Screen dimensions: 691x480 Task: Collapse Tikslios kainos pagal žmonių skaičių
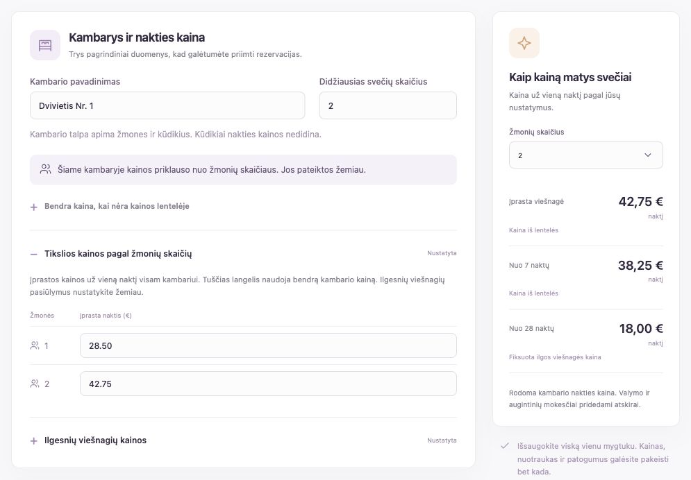111,254
